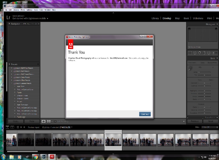The height and width of the screenshot is (160, 219).
Task: Click the Continue button in the Thank You dialog
Action: 145,114
